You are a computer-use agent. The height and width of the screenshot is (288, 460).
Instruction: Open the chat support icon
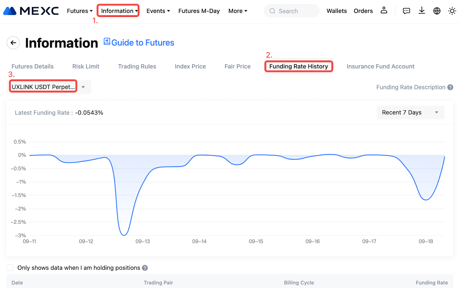click(x=406, y=11)
